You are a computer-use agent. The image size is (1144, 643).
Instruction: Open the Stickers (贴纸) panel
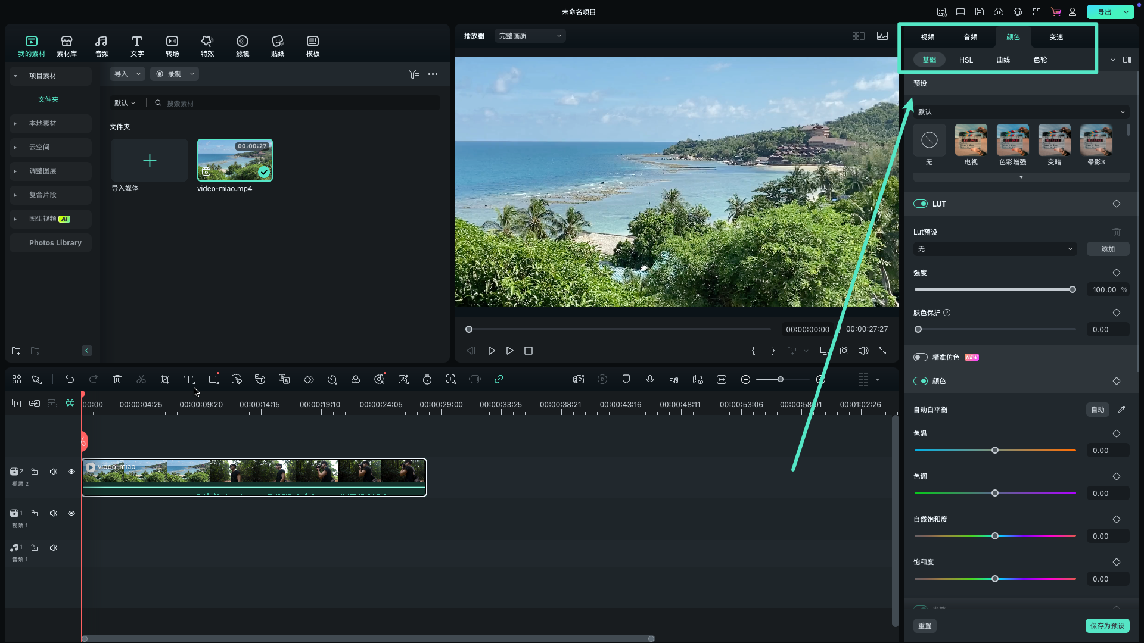(x=277, y=46)
